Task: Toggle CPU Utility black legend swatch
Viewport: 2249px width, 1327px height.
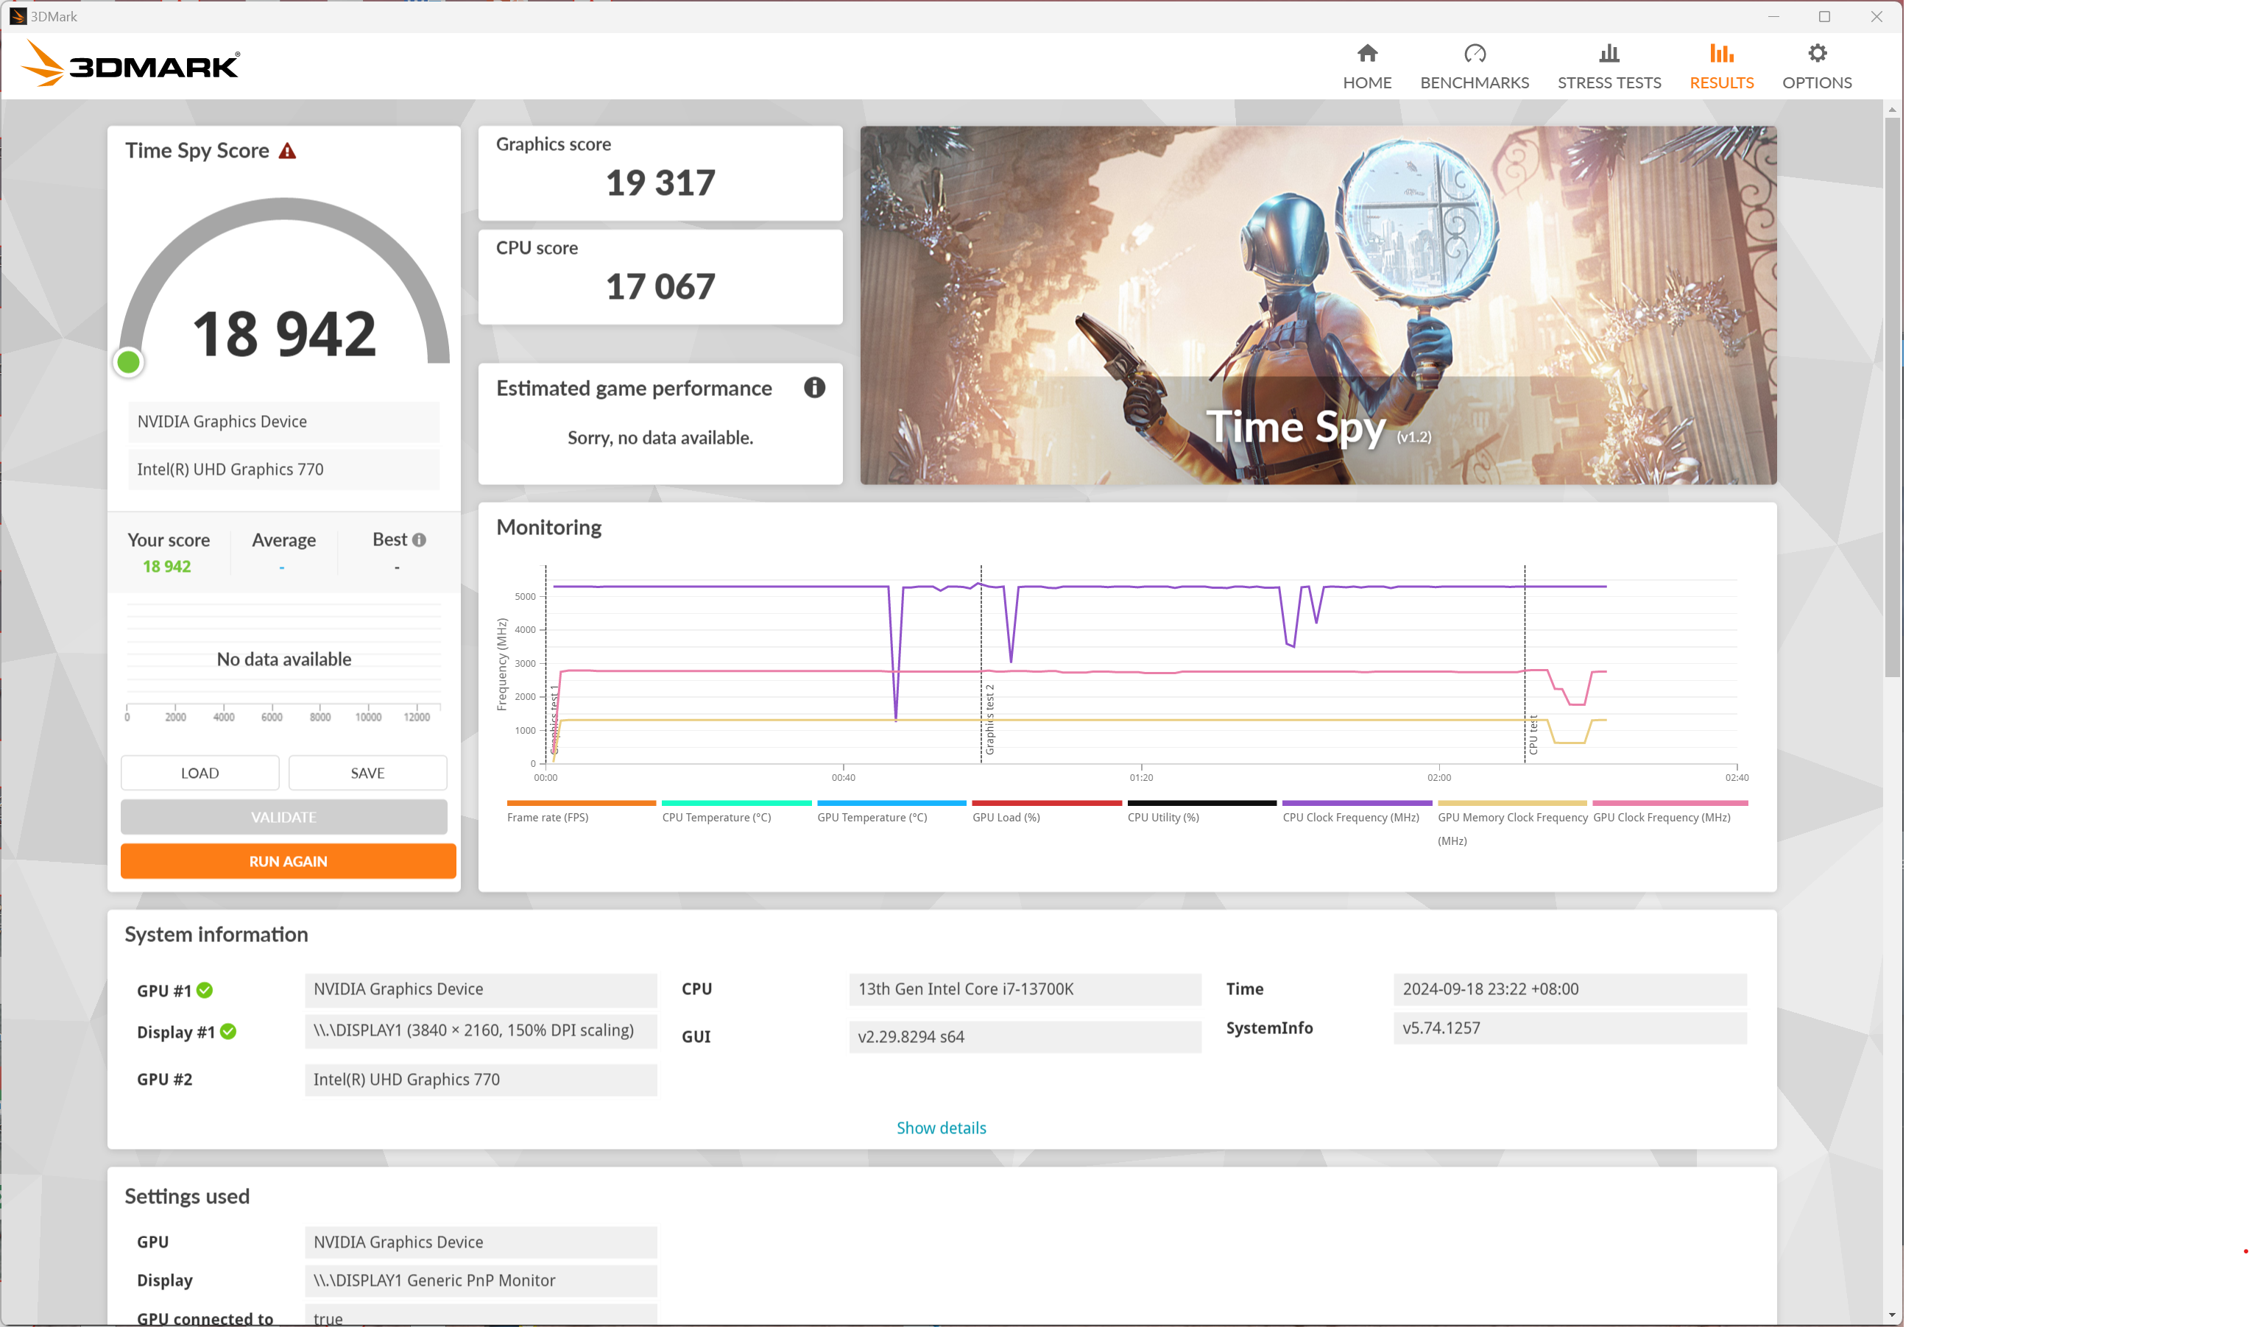Action: point(1202,803)
